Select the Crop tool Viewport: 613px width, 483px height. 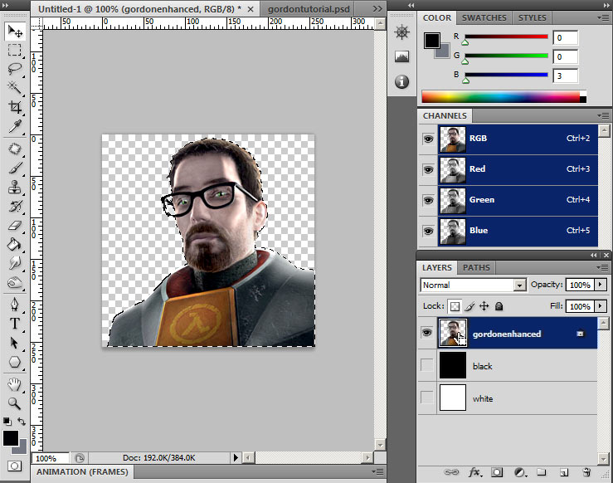[x=15, y=107]
